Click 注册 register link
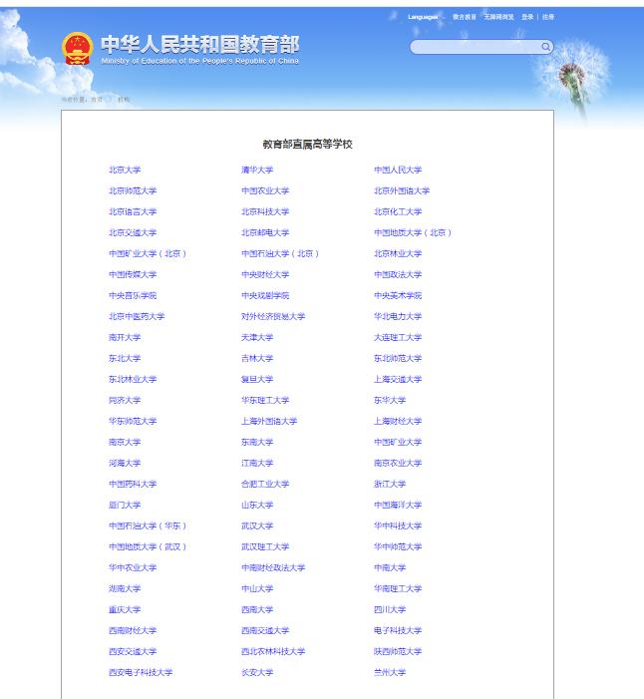The height and width of the screenshot is (699, 644). (548, 17)
